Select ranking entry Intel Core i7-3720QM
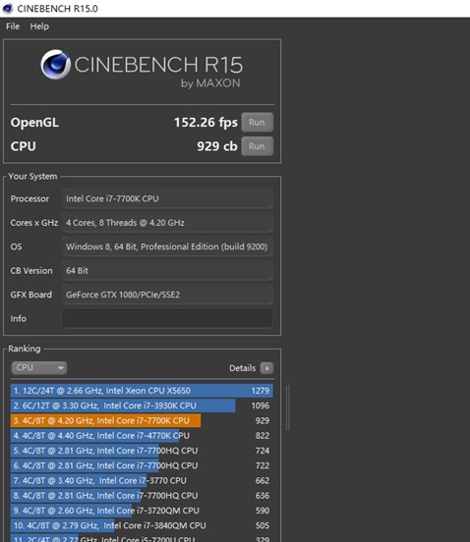Screen dimensions: 470x542 point(142,511)
